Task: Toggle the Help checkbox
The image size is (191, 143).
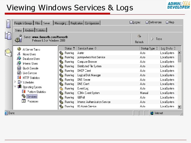Action: (167, 22)
